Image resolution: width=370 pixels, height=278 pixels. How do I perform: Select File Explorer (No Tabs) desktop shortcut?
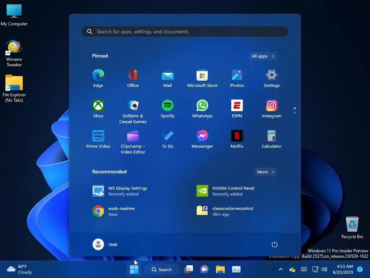14,89
